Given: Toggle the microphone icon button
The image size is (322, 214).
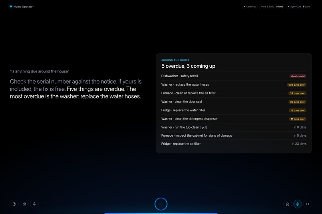Looking at the screenshot, I should point(34,204).
